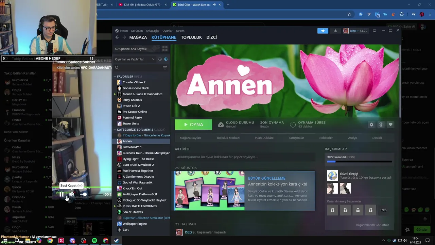Go back with the Steam back arrow
Image resolution: width=435 pixels, height=245 pixels.
point(117,37)
